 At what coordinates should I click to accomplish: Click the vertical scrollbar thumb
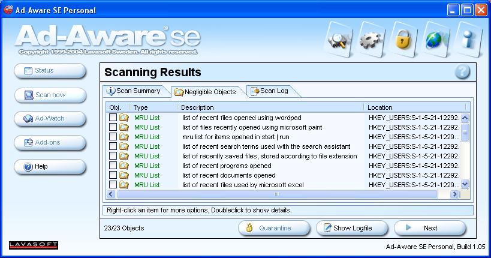click(465, 132)
